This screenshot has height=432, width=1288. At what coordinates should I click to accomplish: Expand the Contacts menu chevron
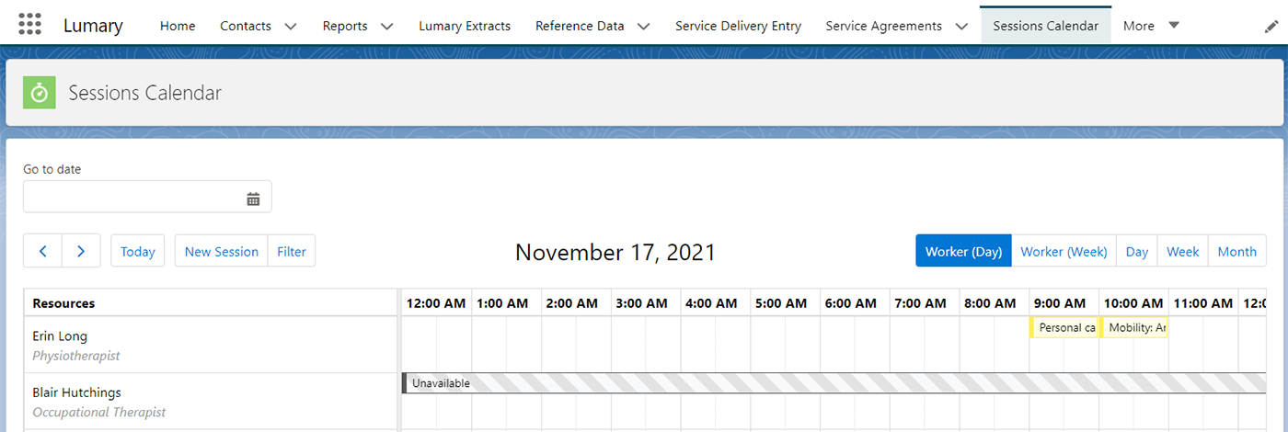point(291,27)
